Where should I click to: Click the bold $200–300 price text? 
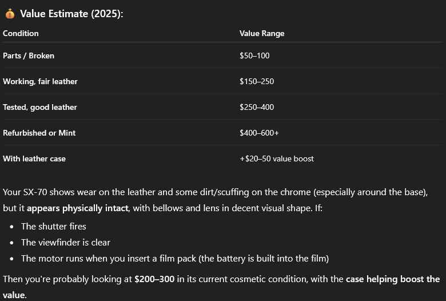154,279
